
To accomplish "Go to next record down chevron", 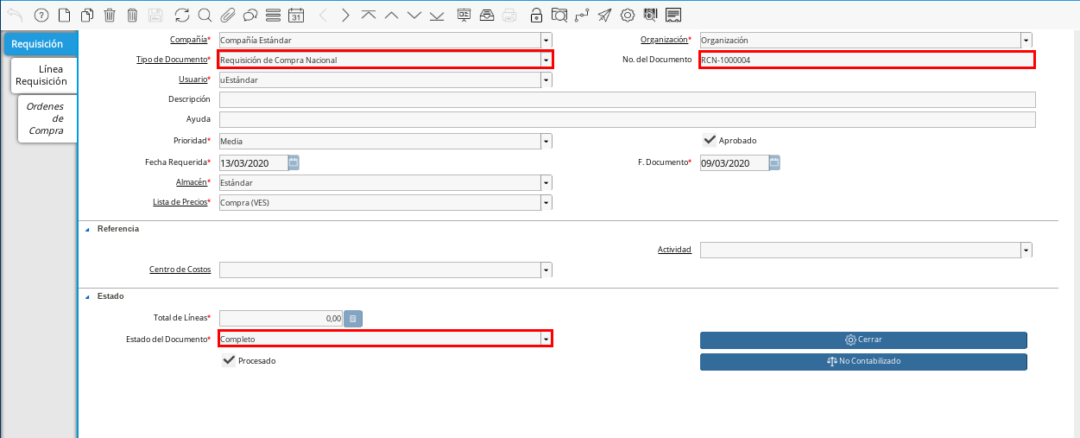I will pyautogui.click(x=414, y=15).
